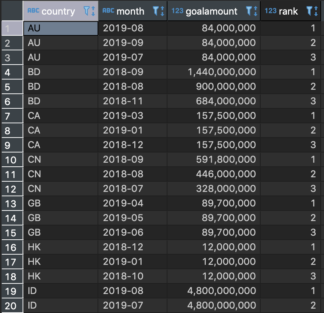Screen dimensions: 324x313
Task: Sort by rank column arrows icon
Action: [316, 11]
